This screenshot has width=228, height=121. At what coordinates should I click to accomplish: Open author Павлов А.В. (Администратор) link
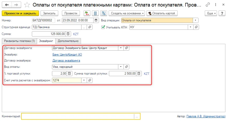(x=206, y=116)
